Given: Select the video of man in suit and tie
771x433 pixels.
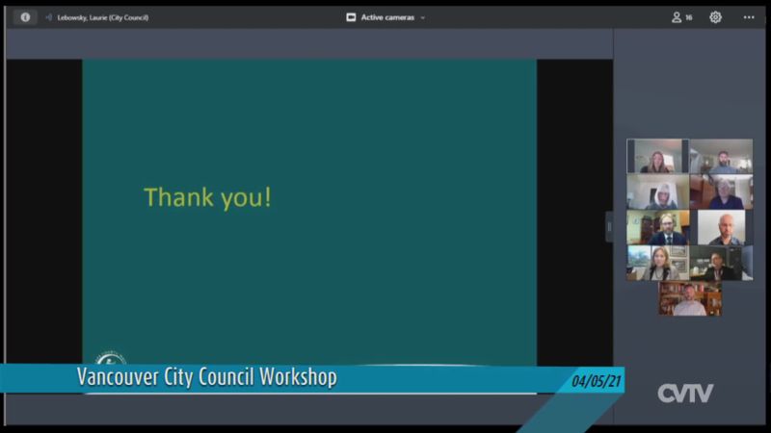Looking at the screenshot, I should (x=657, y=227).
